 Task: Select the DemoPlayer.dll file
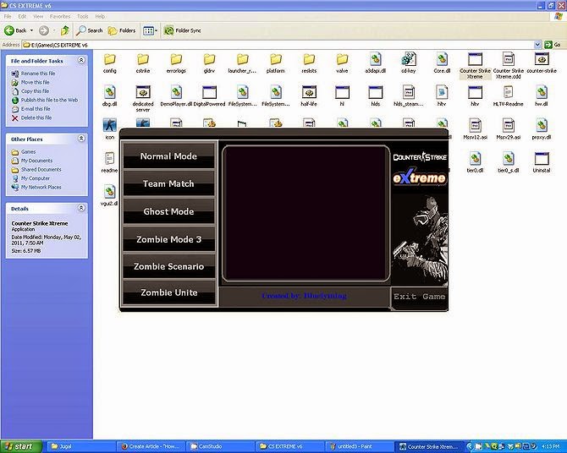point(176,96)
